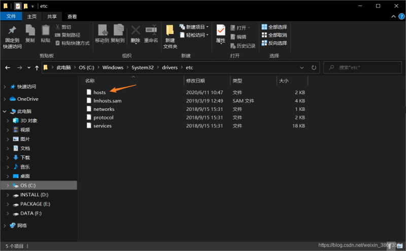Click the Copy icon in ribbon
The height and width of the screenshot is (251, 406).
30,33
